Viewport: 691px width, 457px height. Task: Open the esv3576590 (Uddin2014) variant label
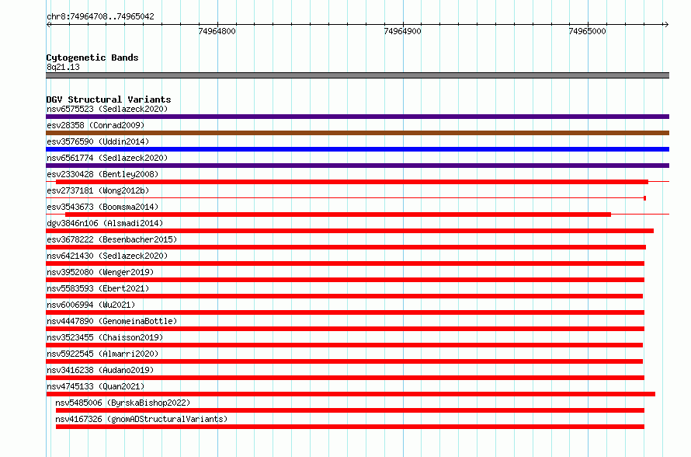pos(98,141)
